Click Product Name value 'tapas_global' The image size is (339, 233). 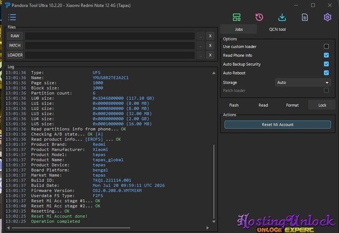pos(108,160)
